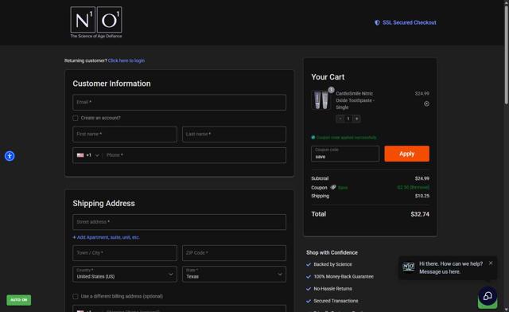Check Create an account checkbox

76,118
